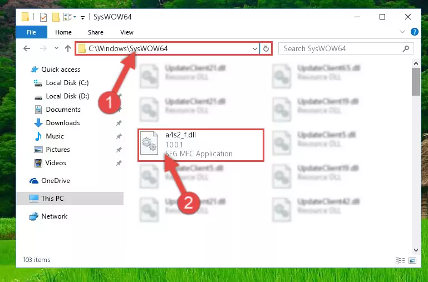428x282 pixels.
Task: Minimize the SysWOW64 window
Action: 357,17
